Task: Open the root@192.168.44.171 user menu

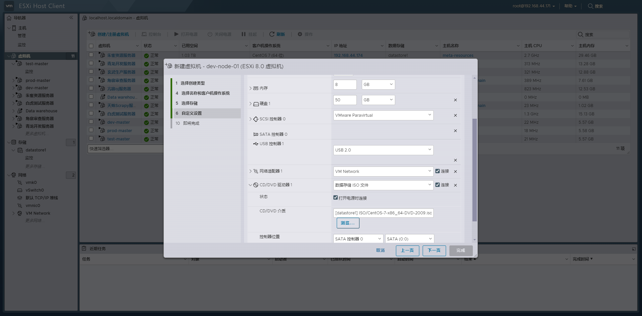Action: click(534, 6)
